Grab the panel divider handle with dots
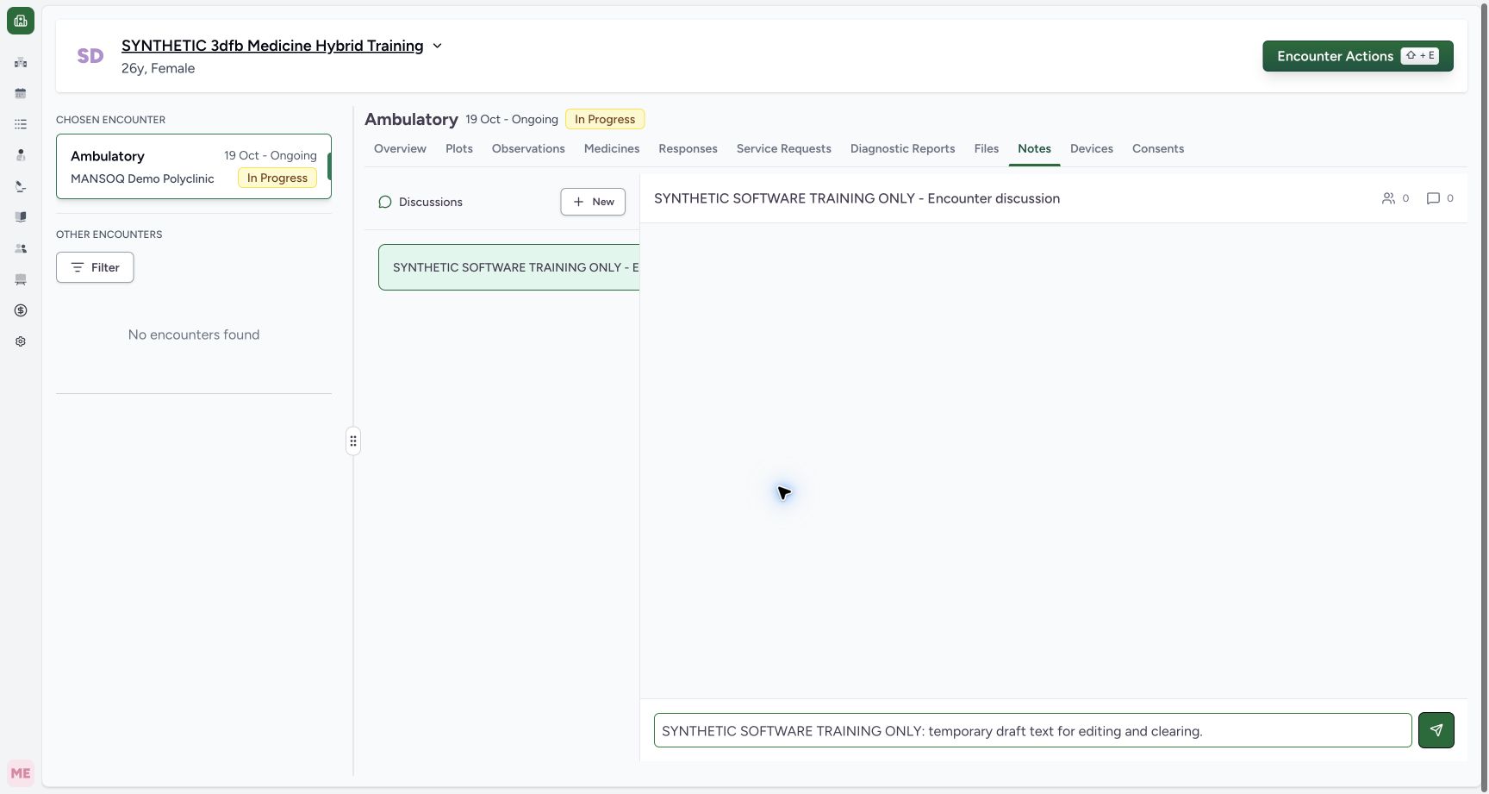Screen dimensions: 1489x794 (x=353, y=441)
